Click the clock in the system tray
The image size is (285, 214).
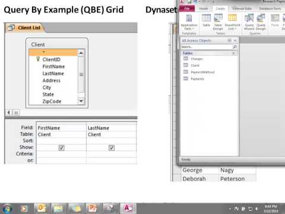271,209
